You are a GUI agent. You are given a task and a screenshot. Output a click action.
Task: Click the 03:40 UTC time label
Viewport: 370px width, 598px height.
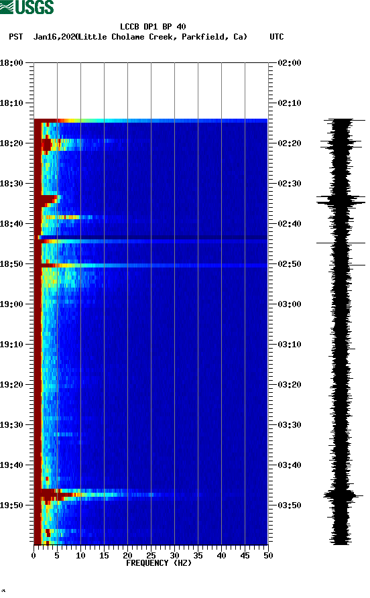click(x=290, y=465)
